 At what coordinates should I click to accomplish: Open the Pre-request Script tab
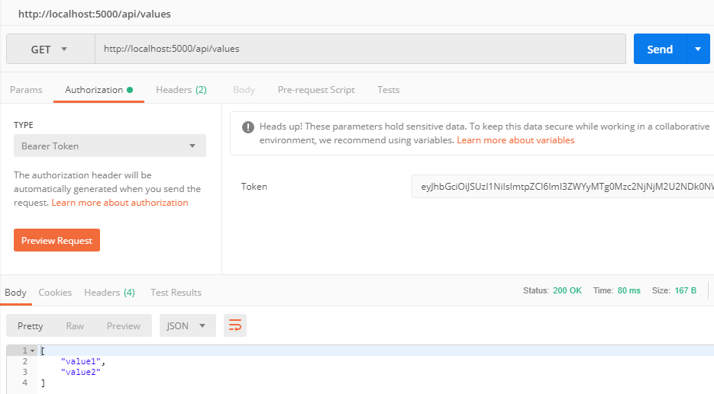point(316,90)
